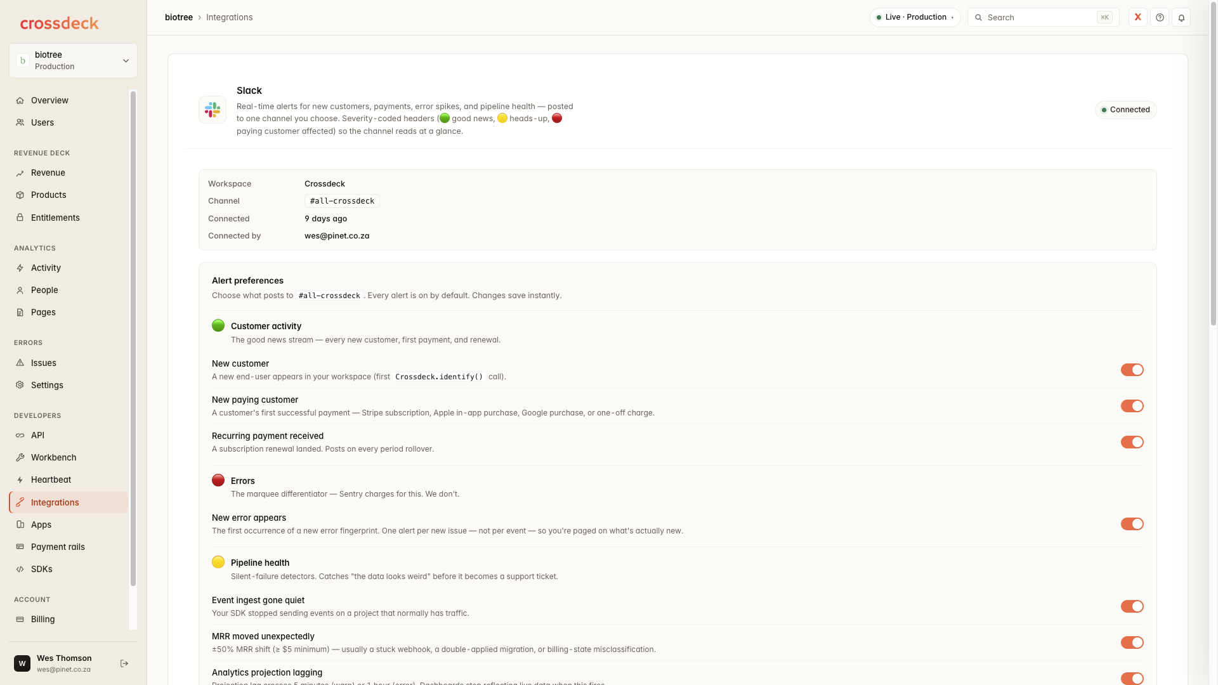Click the wes@pinet.co.za connected-by value
The width and height of the screenshot is (1218, 685).
click(337, 236)
